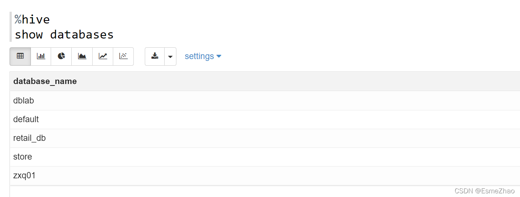The width and height of the screenshot is (520, 197).
Task: Choose the area chart visualization icon
Action: click(x=82, y=56)
